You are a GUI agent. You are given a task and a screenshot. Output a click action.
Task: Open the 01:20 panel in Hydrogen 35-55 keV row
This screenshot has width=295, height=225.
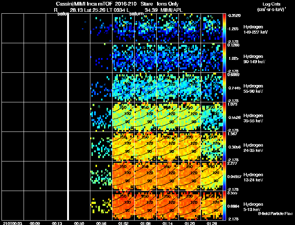190,117
